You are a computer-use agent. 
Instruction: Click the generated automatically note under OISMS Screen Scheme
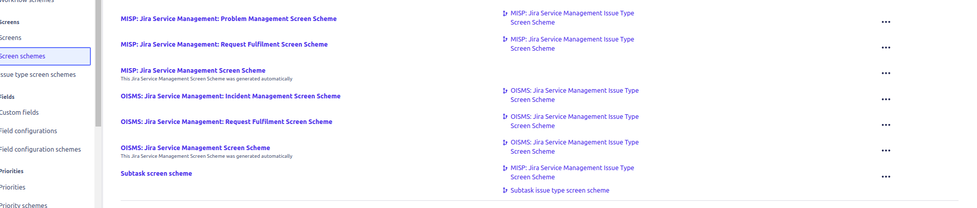(x=206, y=156)
